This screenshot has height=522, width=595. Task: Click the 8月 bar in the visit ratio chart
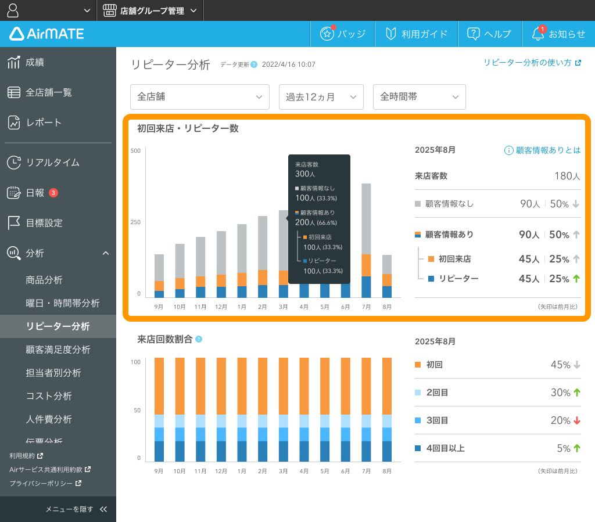click(x=386, y=410)
